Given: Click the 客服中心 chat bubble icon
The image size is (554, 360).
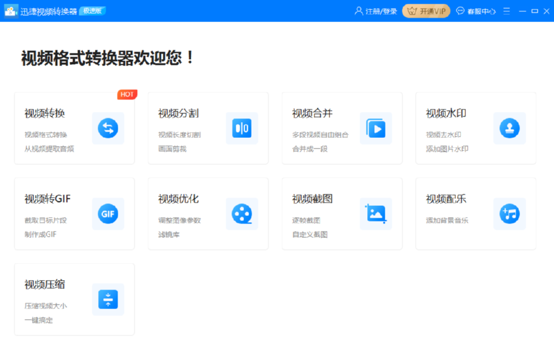Looking at the screenshot, I should click(x=460, y=11).
